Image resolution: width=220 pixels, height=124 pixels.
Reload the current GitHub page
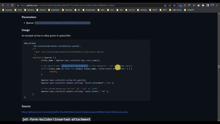coord(12,6)
